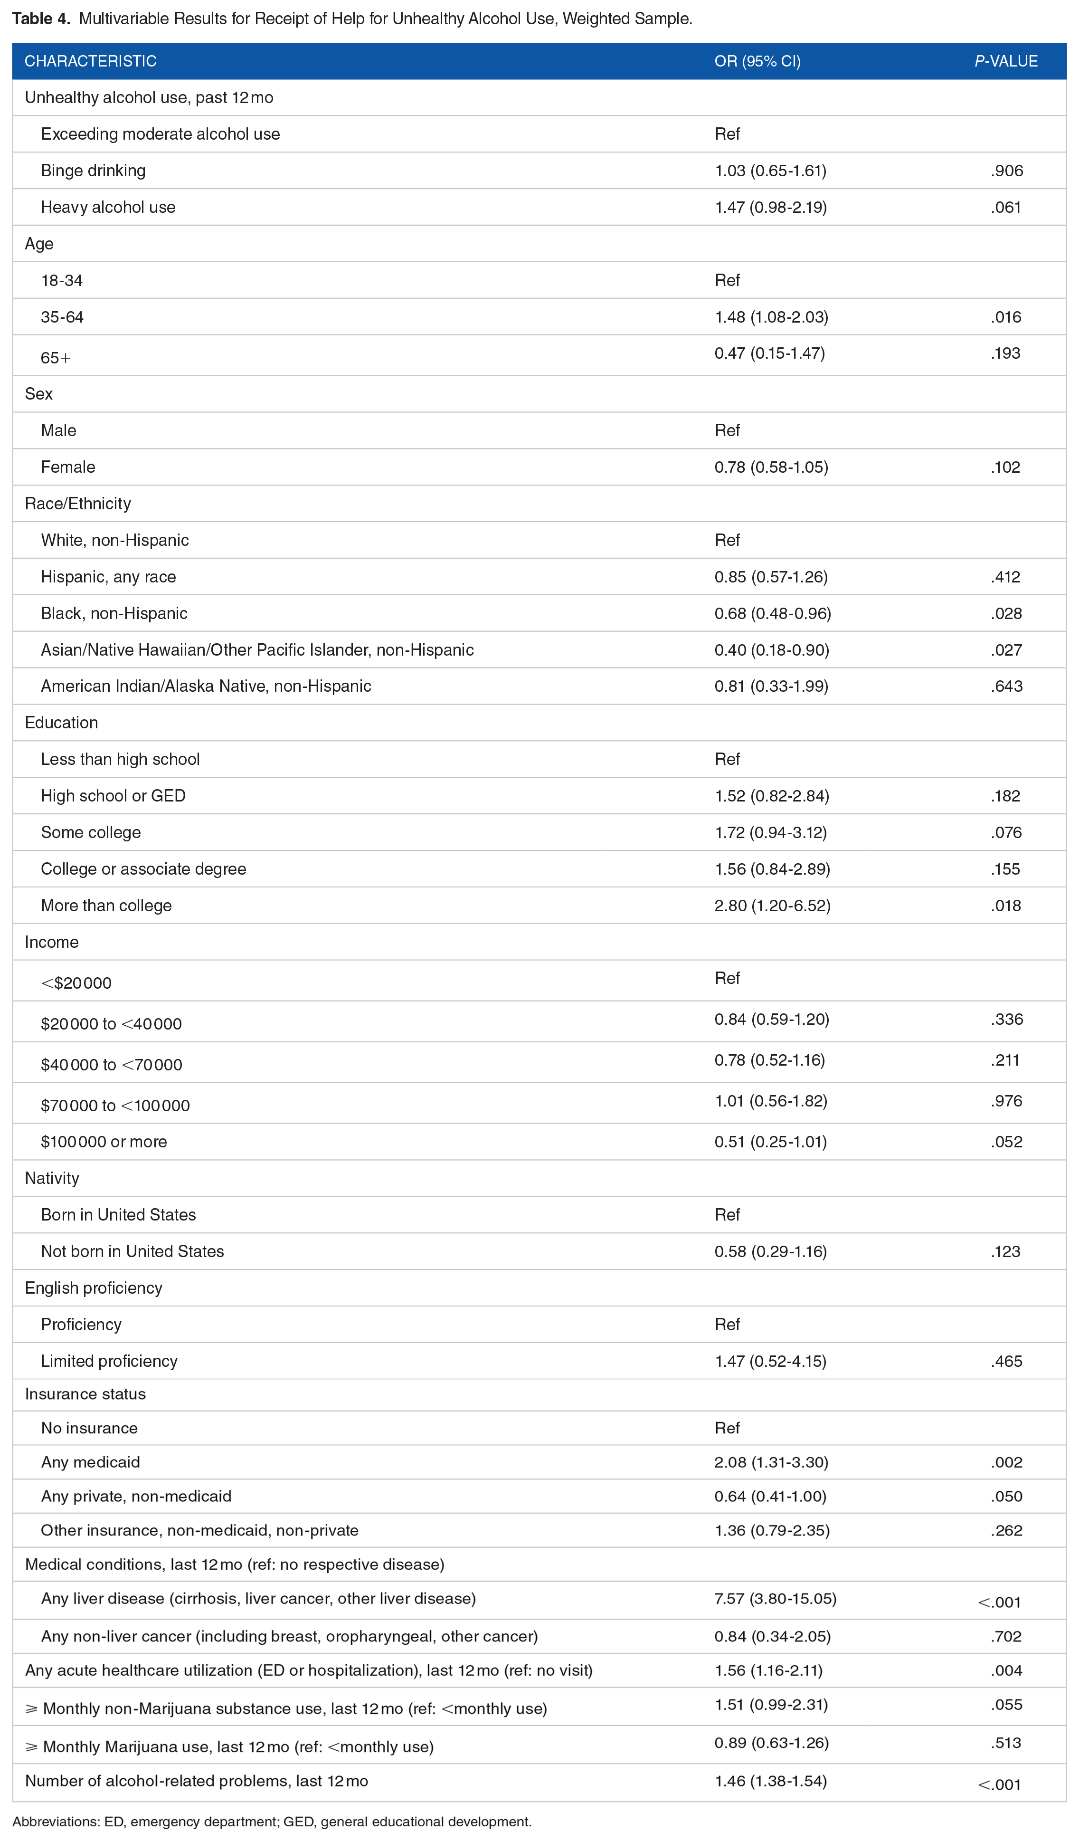
Task: Click the Limited proficiency row label
Action: (x=110, y=1361)
